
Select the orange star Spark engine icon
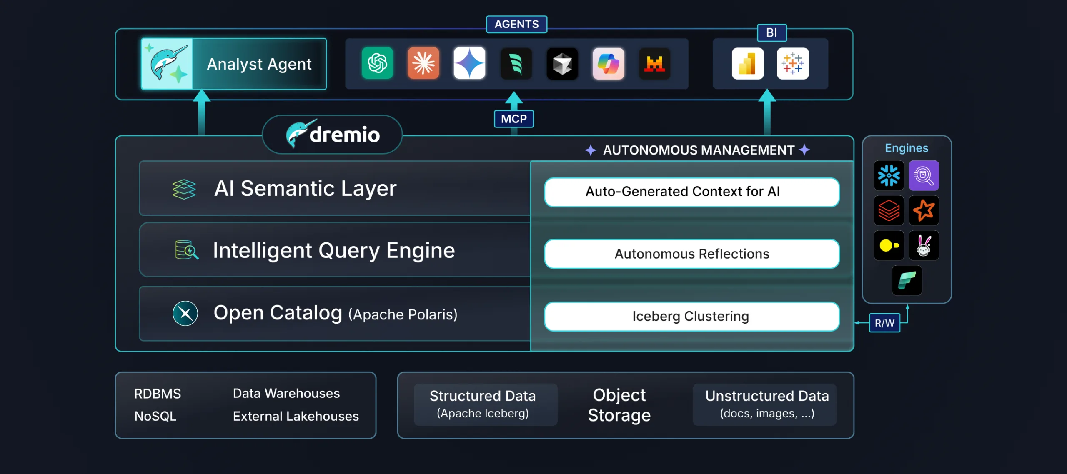924,210
